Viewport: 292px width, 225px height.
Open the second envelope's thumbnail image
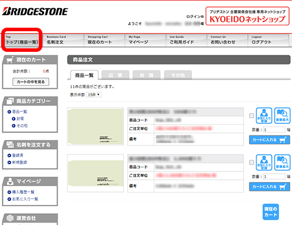click(95, 173)
